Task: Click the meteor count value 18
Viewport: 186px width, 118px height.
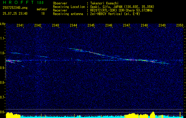Action: (x=43, y=14)
